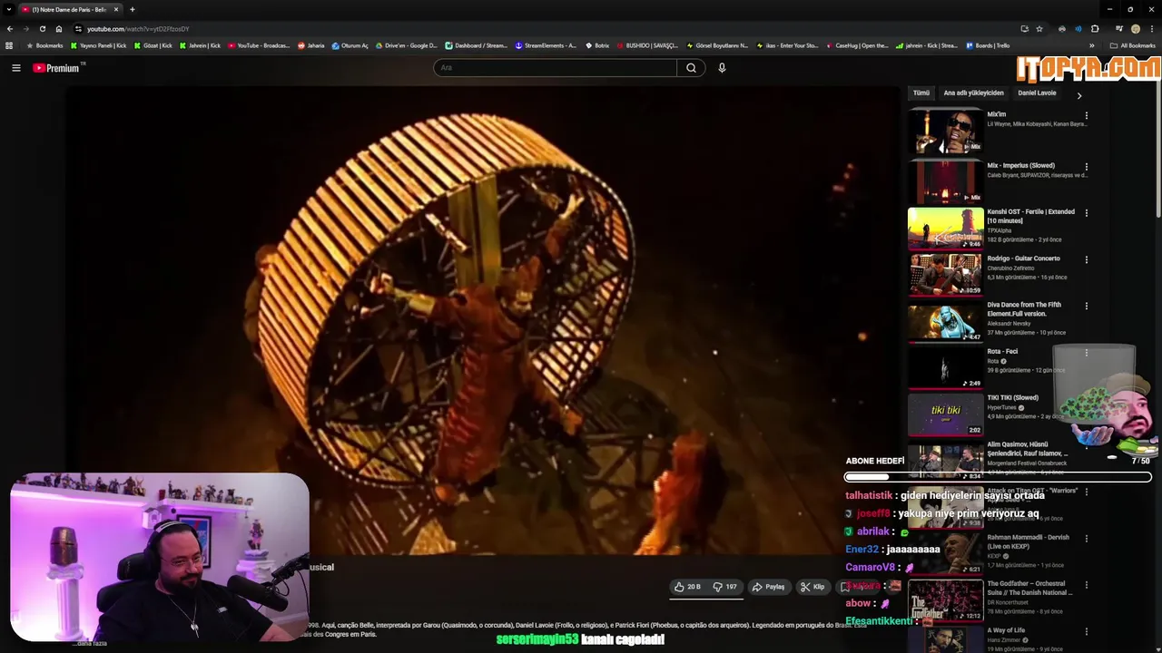The image size is (1162, 653).
Task: Play Rodrigo - Guitar Concerto thumbnail
Action: pos(945,274)
